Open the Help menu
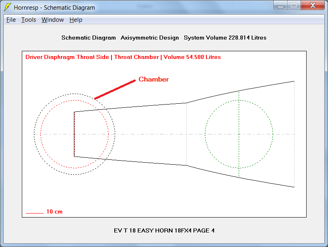The image size is (328, 247). pyautogui.click(x=76, y=20)
